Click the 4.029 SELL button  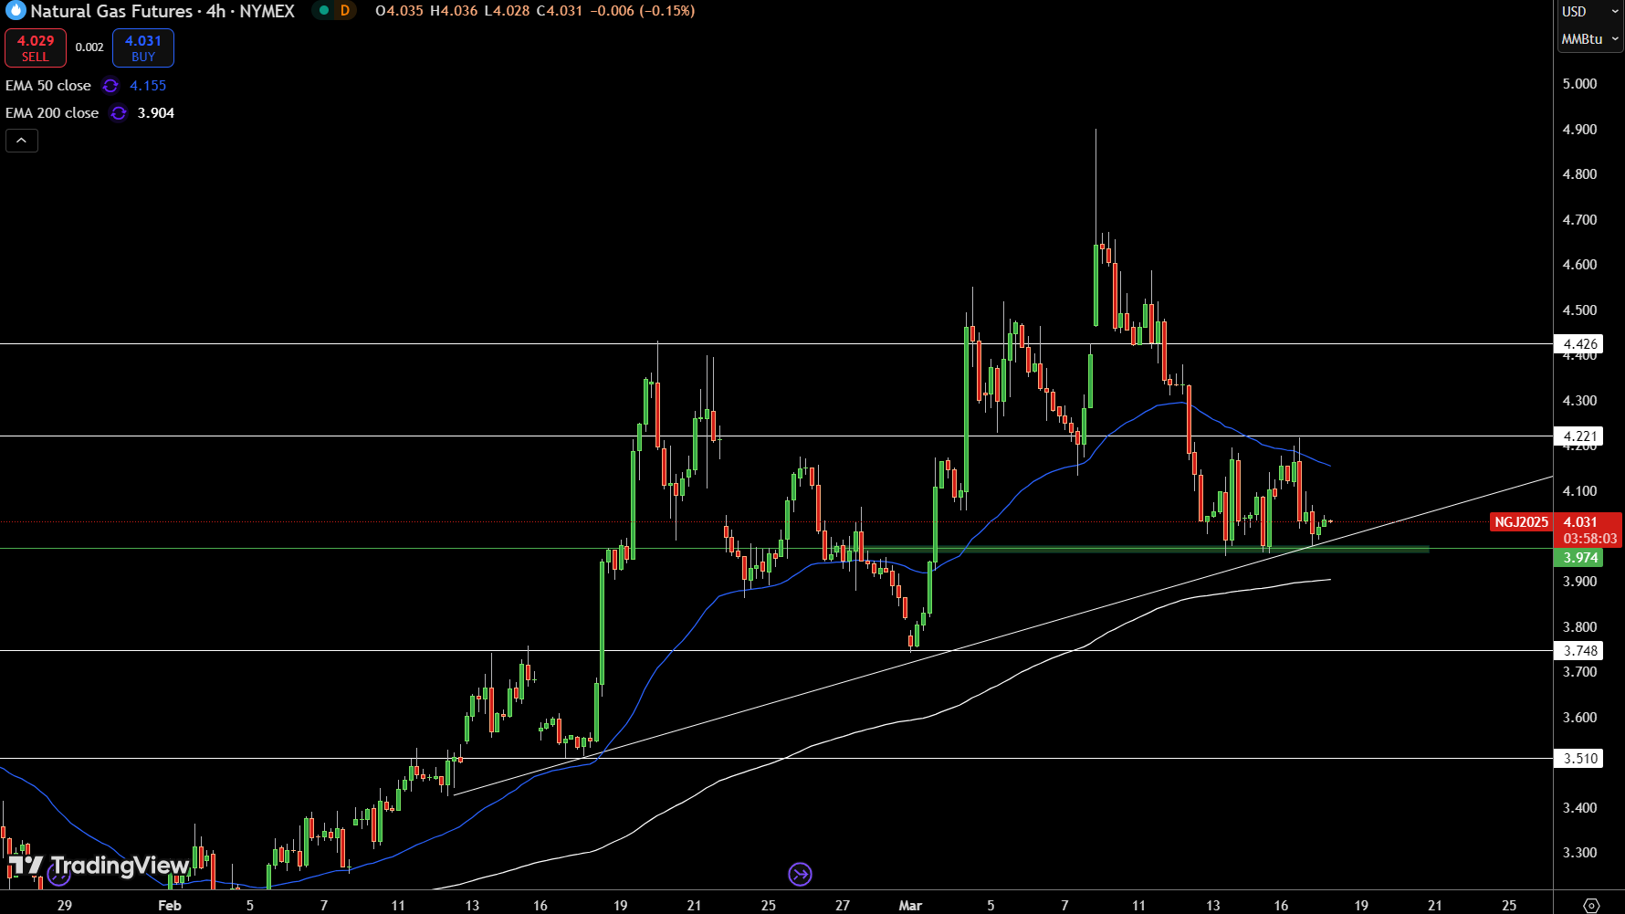(x=36, y=48)
